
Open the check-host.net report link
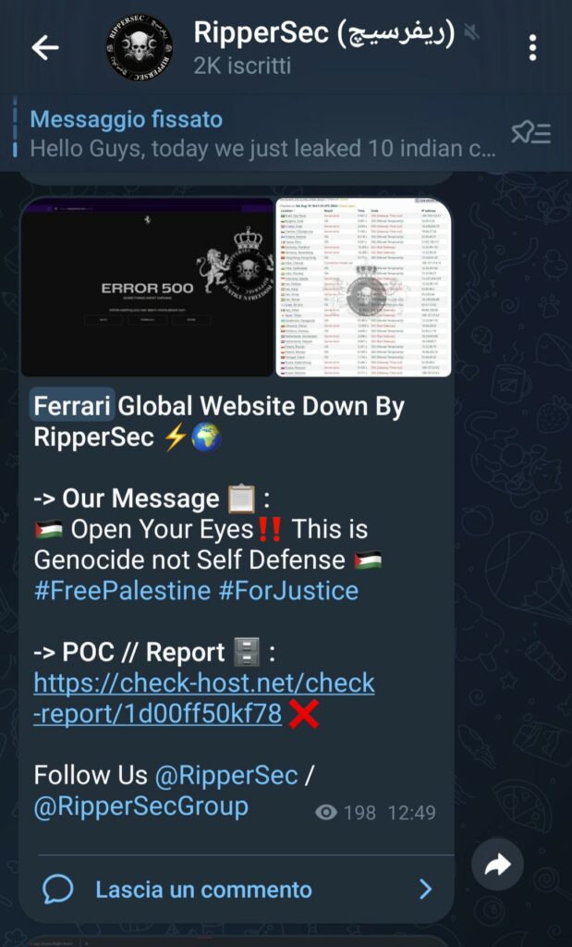click(x=204, y=699)
